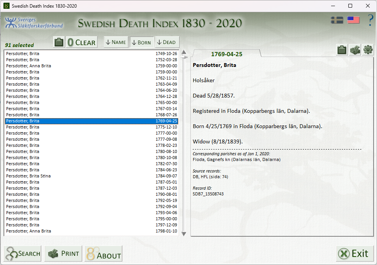Select the 1769-04-25 record tab

[x=226, y=54]
